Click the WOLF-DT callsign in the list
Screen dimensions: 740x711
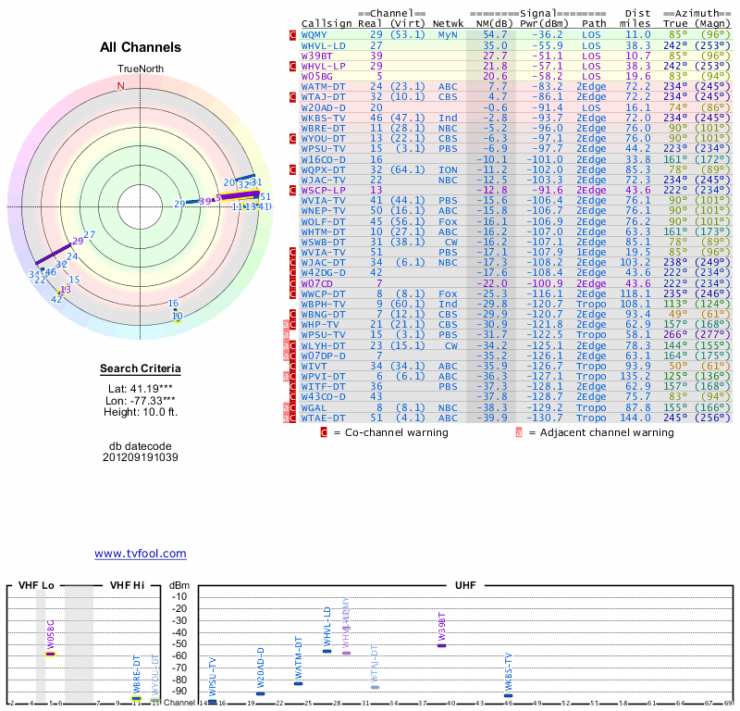tap(321, 221)
